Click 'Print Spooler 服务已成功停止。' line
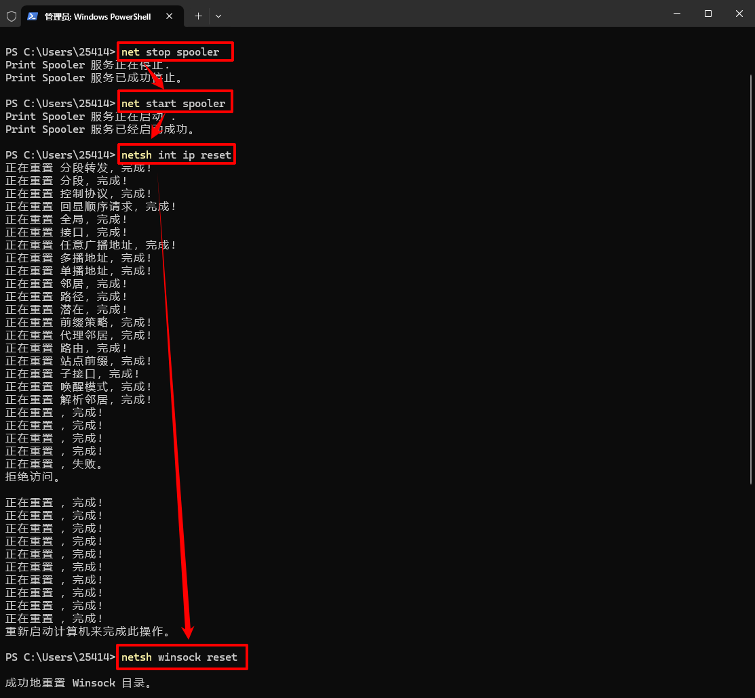The height and width of the screenshot is (698, 755). [94, 78]
